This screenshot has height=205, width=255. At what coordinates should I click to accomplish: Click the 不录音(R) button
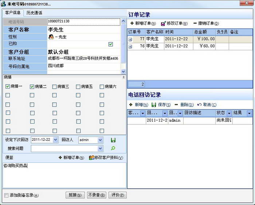[97, 195]
